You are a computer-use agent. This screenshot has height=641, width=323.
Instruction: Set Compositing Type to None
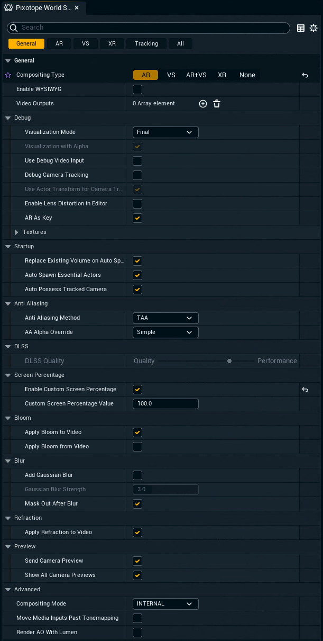[x=247, y=75]
